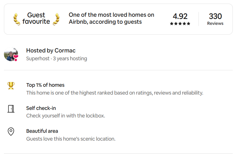Click the five-star rating icons
Viewport: 242px width, 154px height.
[180, 24]
